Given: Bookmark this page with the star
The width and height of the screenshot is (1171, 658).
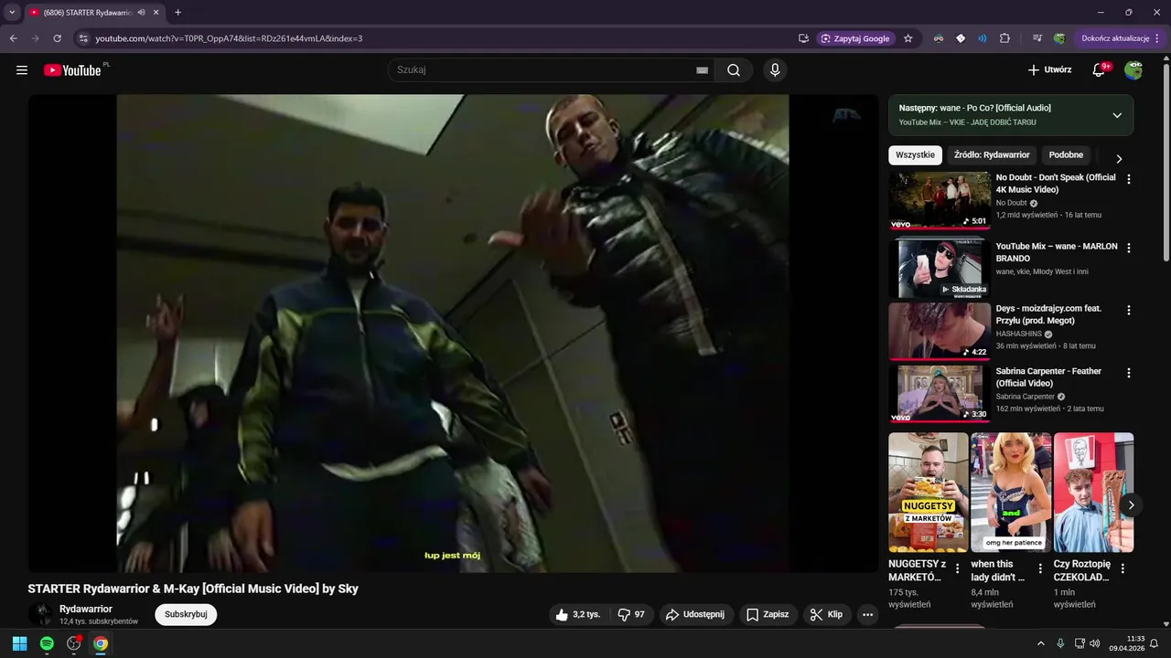Looking at the screenshot, I should [x=908, y=38].
